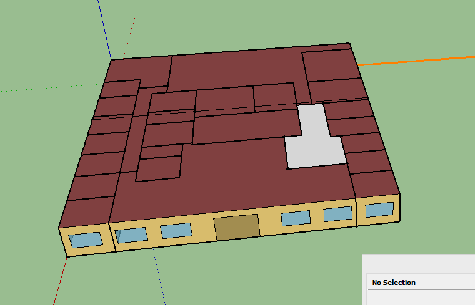Click the second window from the left end

(x=131, y=235)
